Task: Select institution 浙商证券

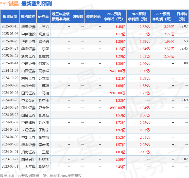Action: point(28,56)
